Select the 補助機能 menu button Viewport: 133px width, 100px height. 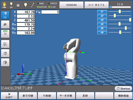coord(123,96)
